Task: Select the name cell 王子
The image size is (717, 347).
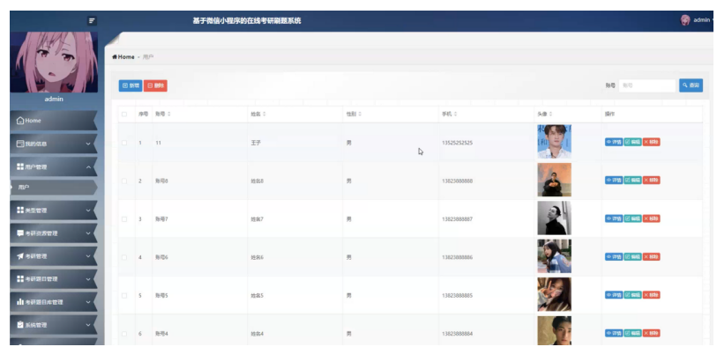Action: [255, 143]
